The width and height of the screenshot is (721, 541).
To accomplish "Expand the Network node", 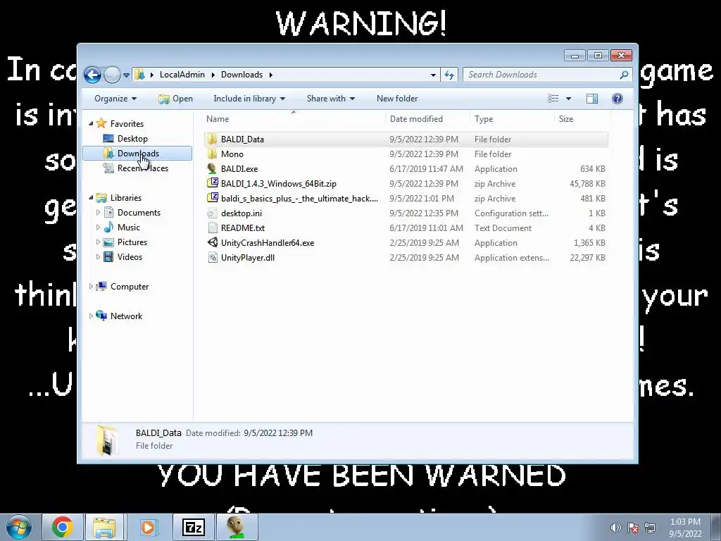I will tap(91, 316).
